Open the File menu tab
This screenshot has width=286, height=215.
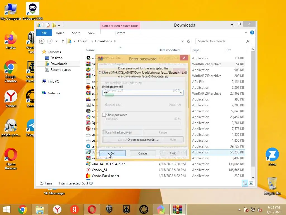click(44, 33)
